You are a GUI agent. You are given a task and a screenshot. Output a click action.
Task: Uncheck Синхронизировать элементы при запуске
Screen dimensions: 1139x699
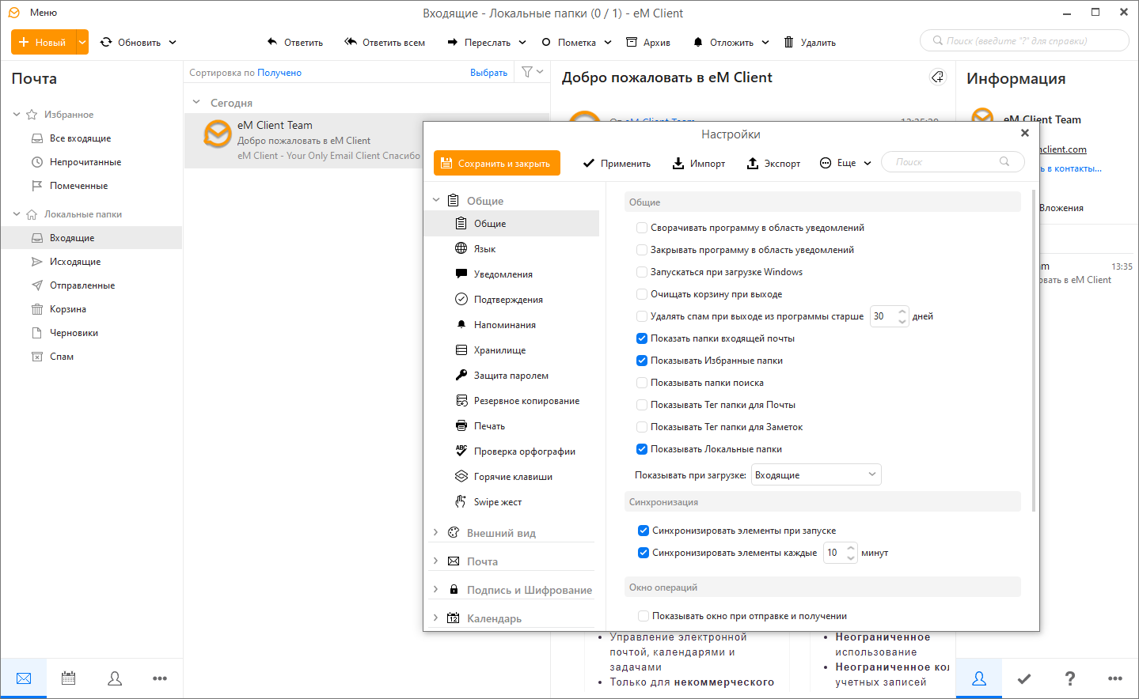coord(644,531)
